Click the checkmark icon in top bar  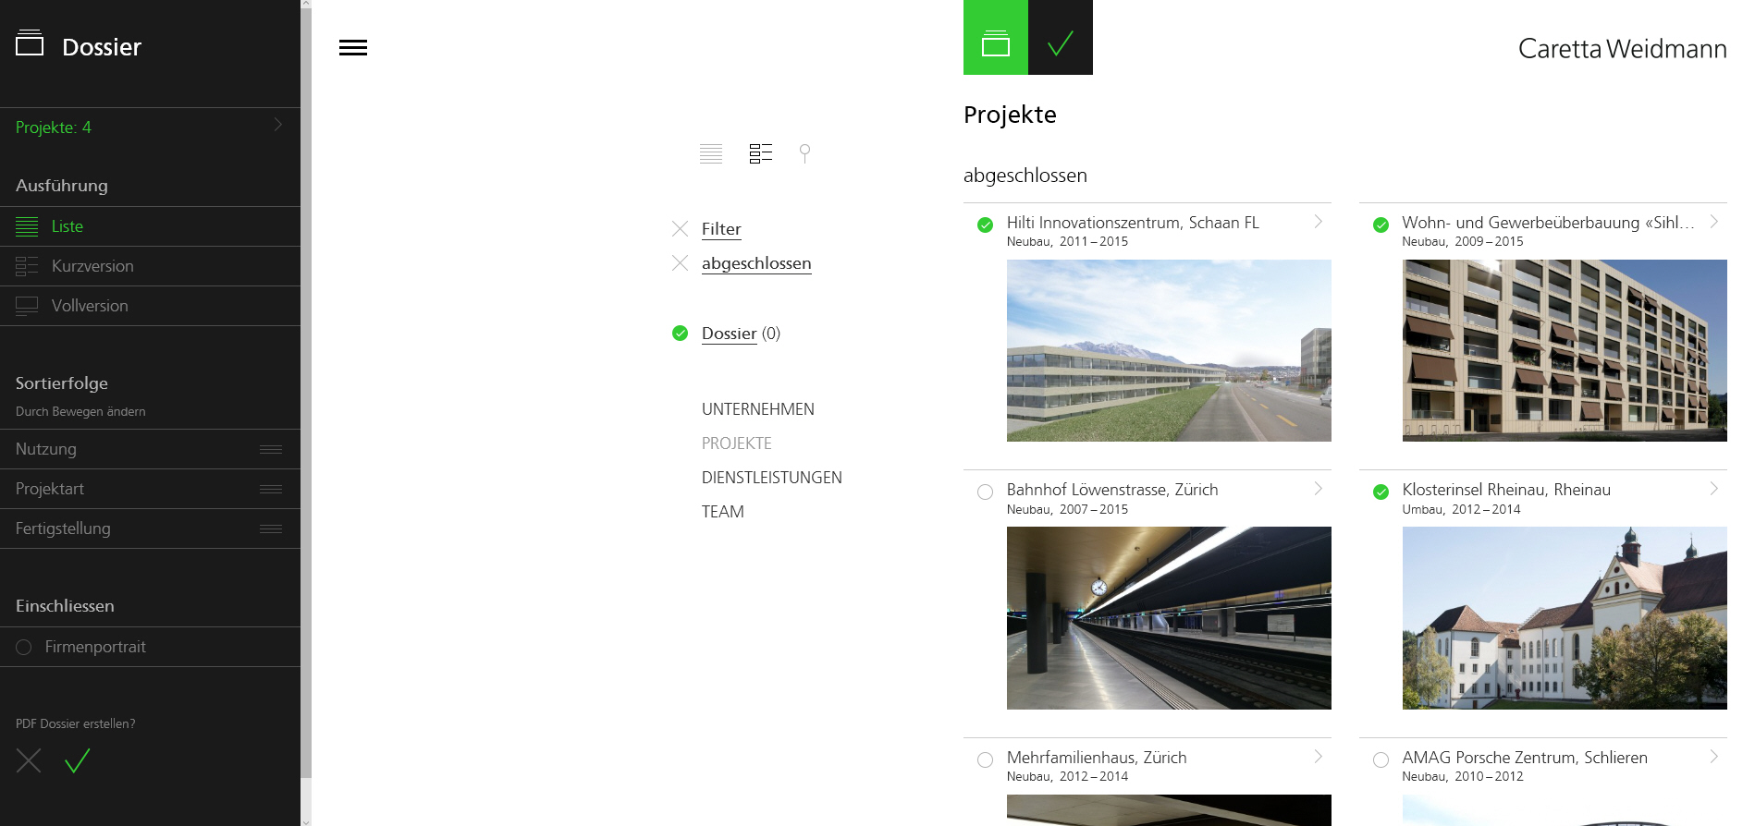1060,39
